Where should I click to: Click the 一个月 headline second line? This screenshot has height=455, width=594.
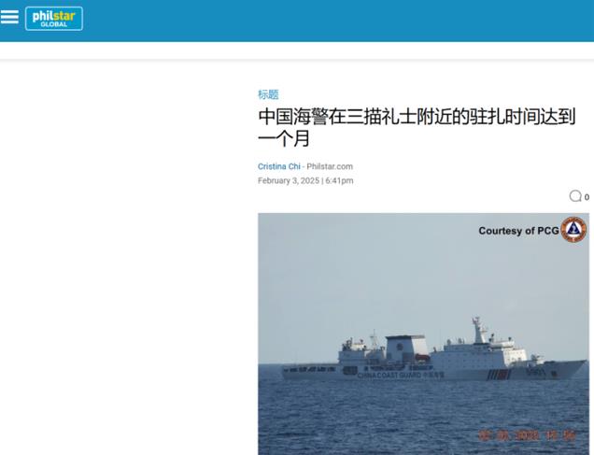coord(284,138)
